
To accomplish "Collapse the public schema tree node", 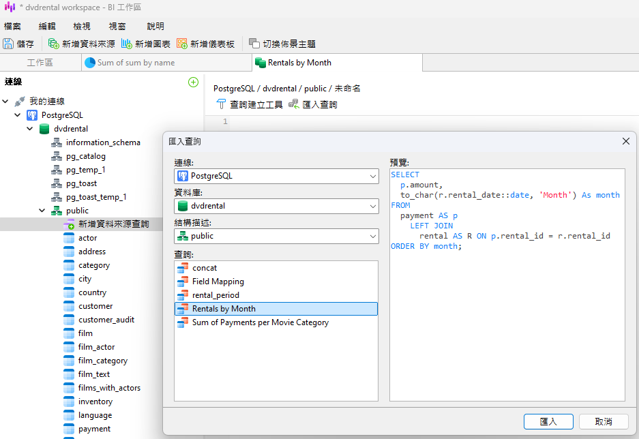I will coord(42,211).
